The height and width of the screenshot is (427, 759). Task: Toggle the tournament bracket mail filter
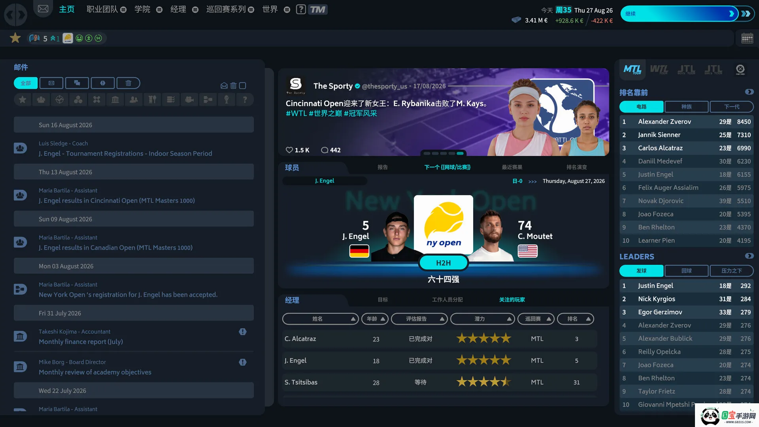[x=208, y=100]
